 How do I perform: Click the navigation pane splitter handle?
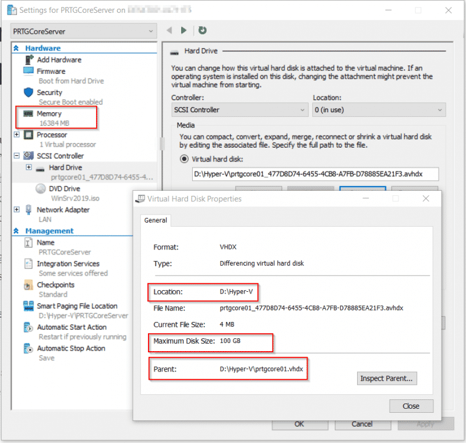162,144
